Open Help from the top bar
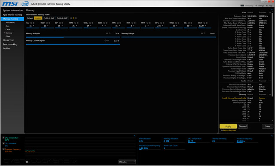 pyautogui.click(x=269, y=6)
